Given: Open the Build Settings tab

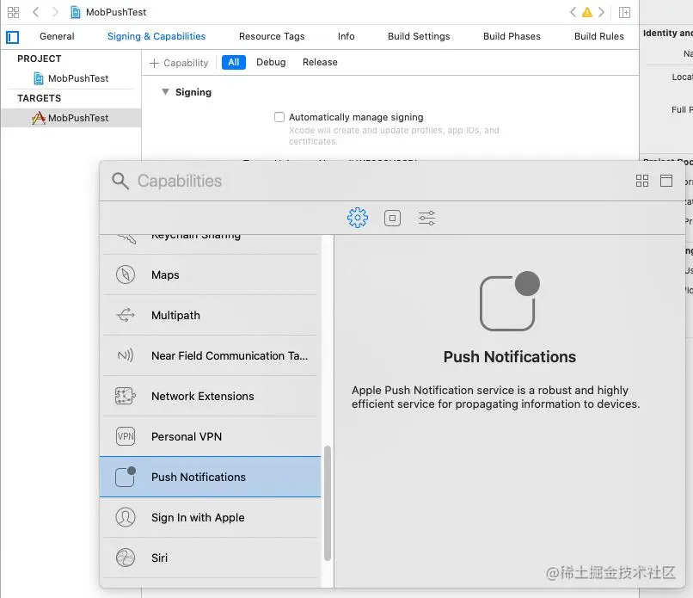Looking at the screenshot, I should click(x=419, y=36).
